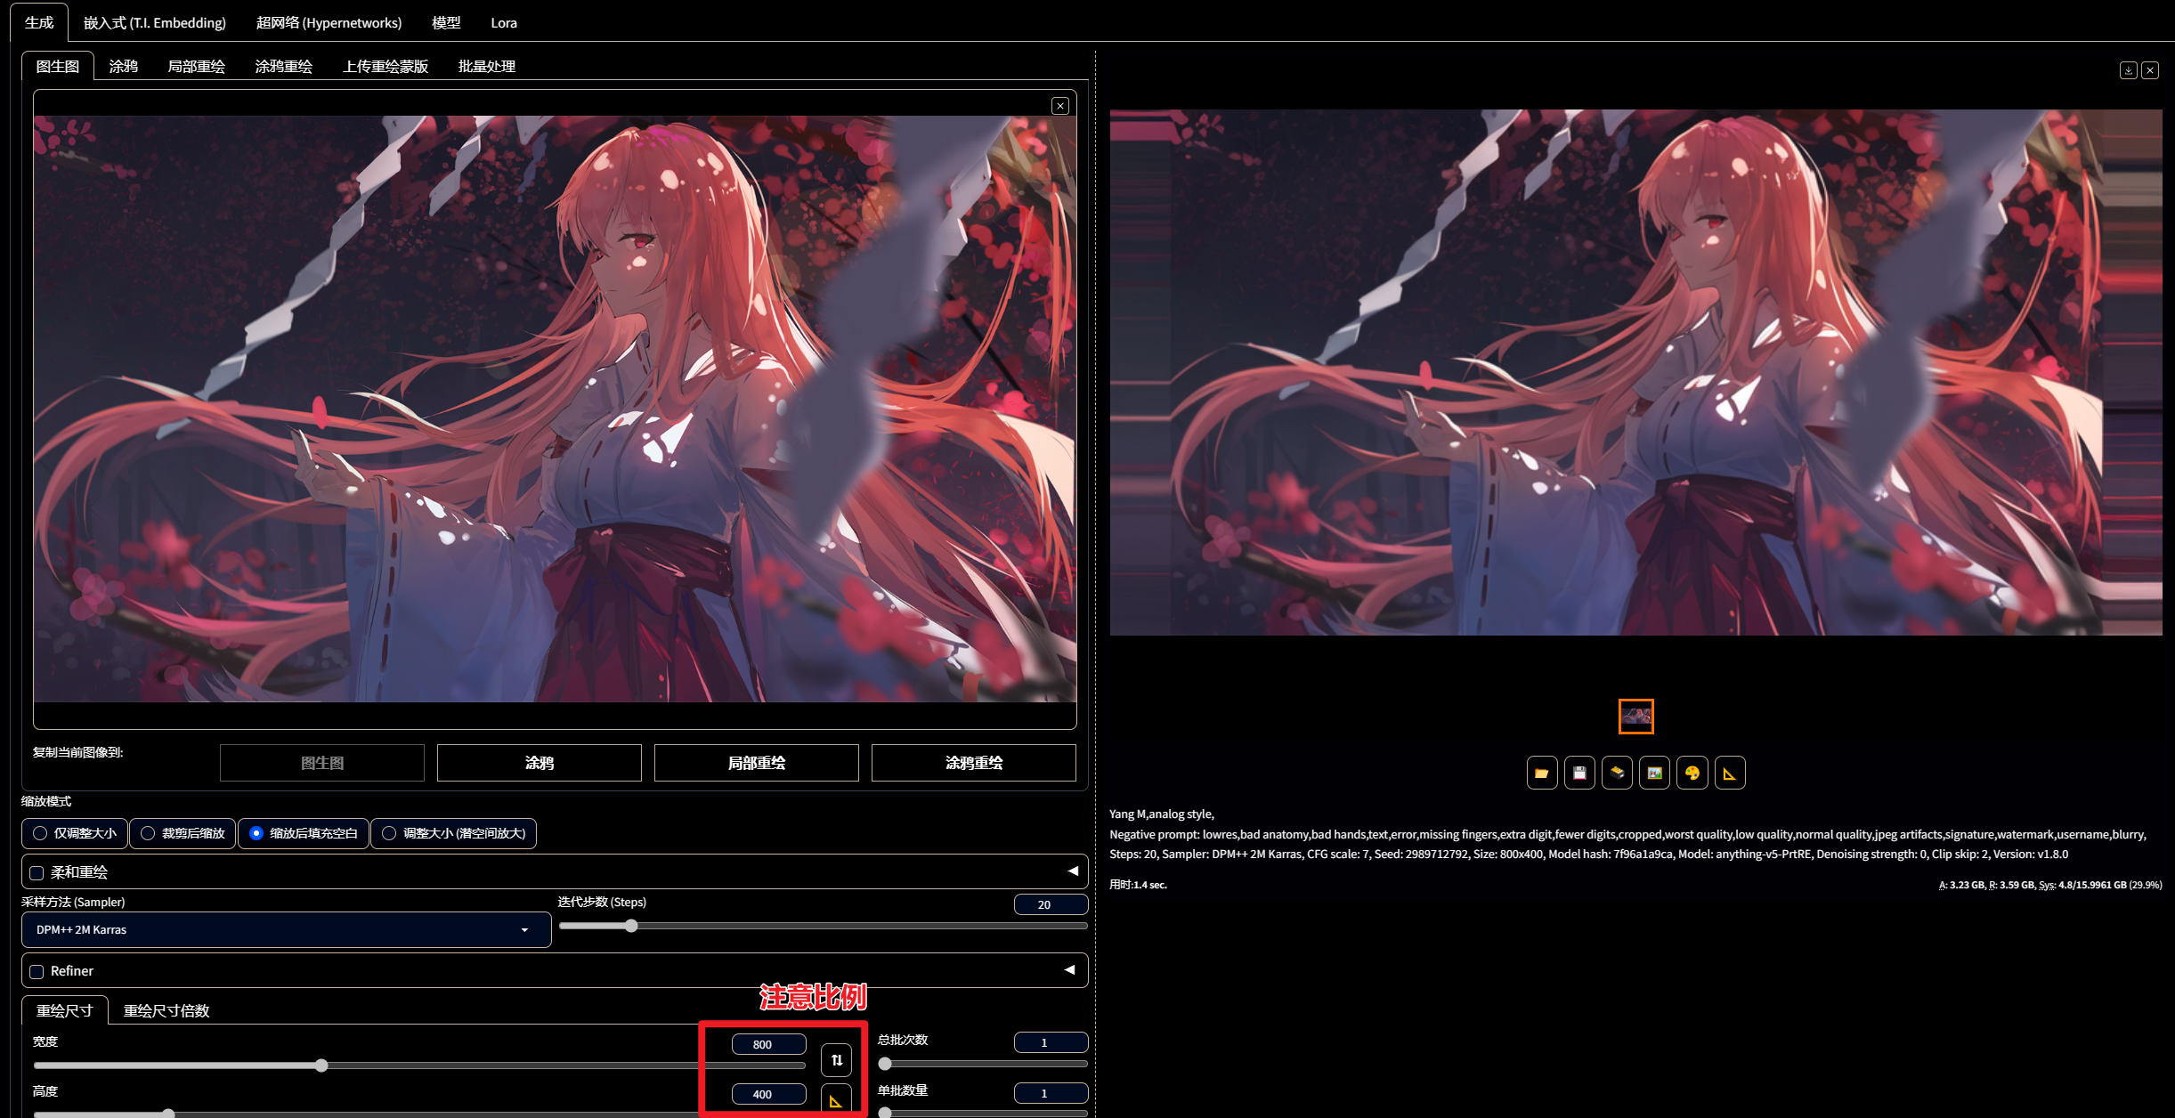
Task: Open the Sampler DPM++ 2M Karras dropdown
Action: click(x=285, y=929)
